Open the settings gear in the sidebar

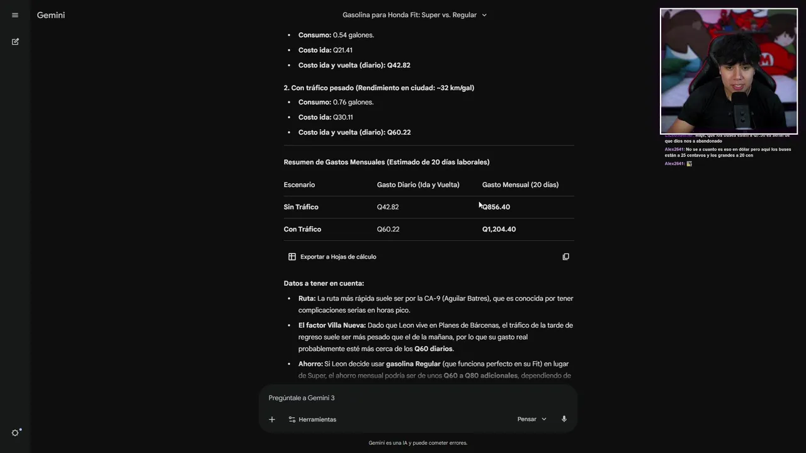16,433
